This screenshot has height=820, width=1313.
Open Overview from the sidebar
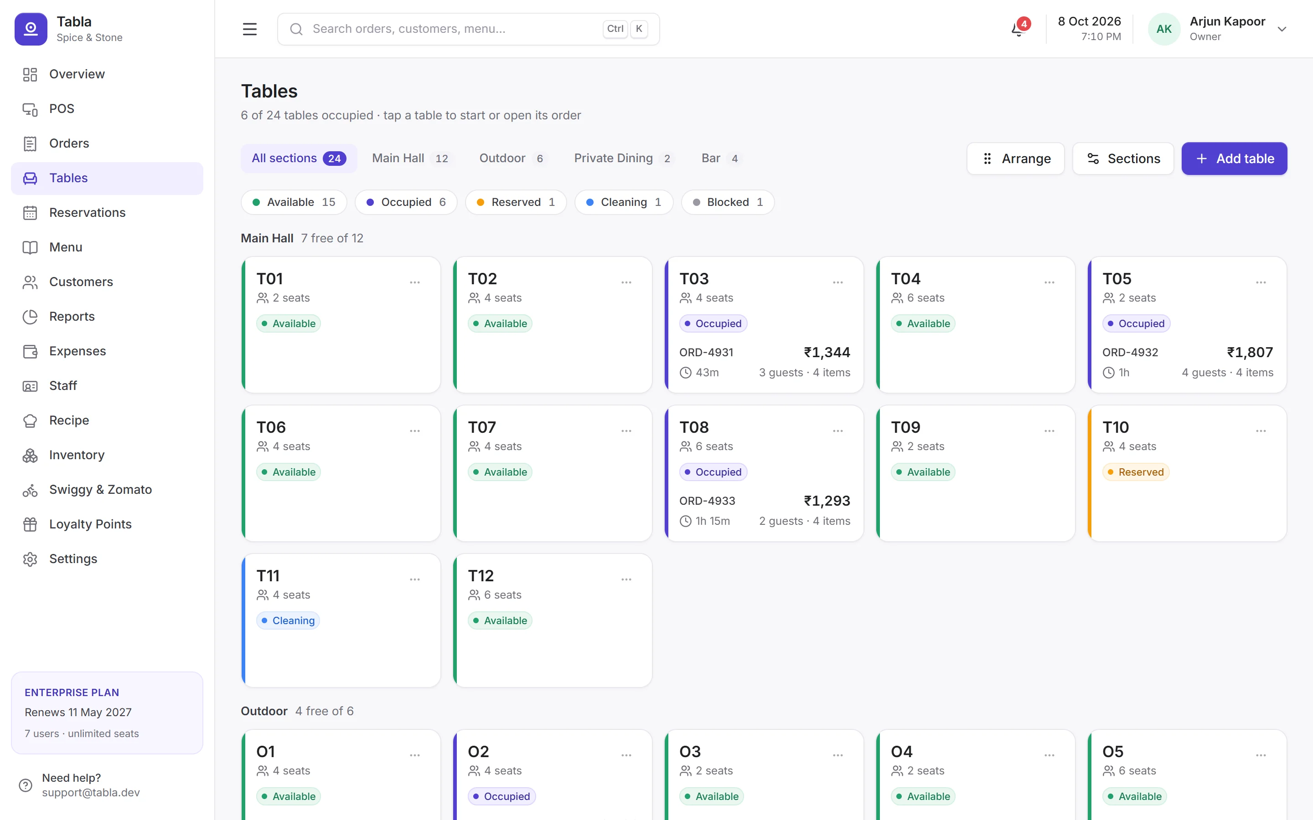click(x=107, y=74)
